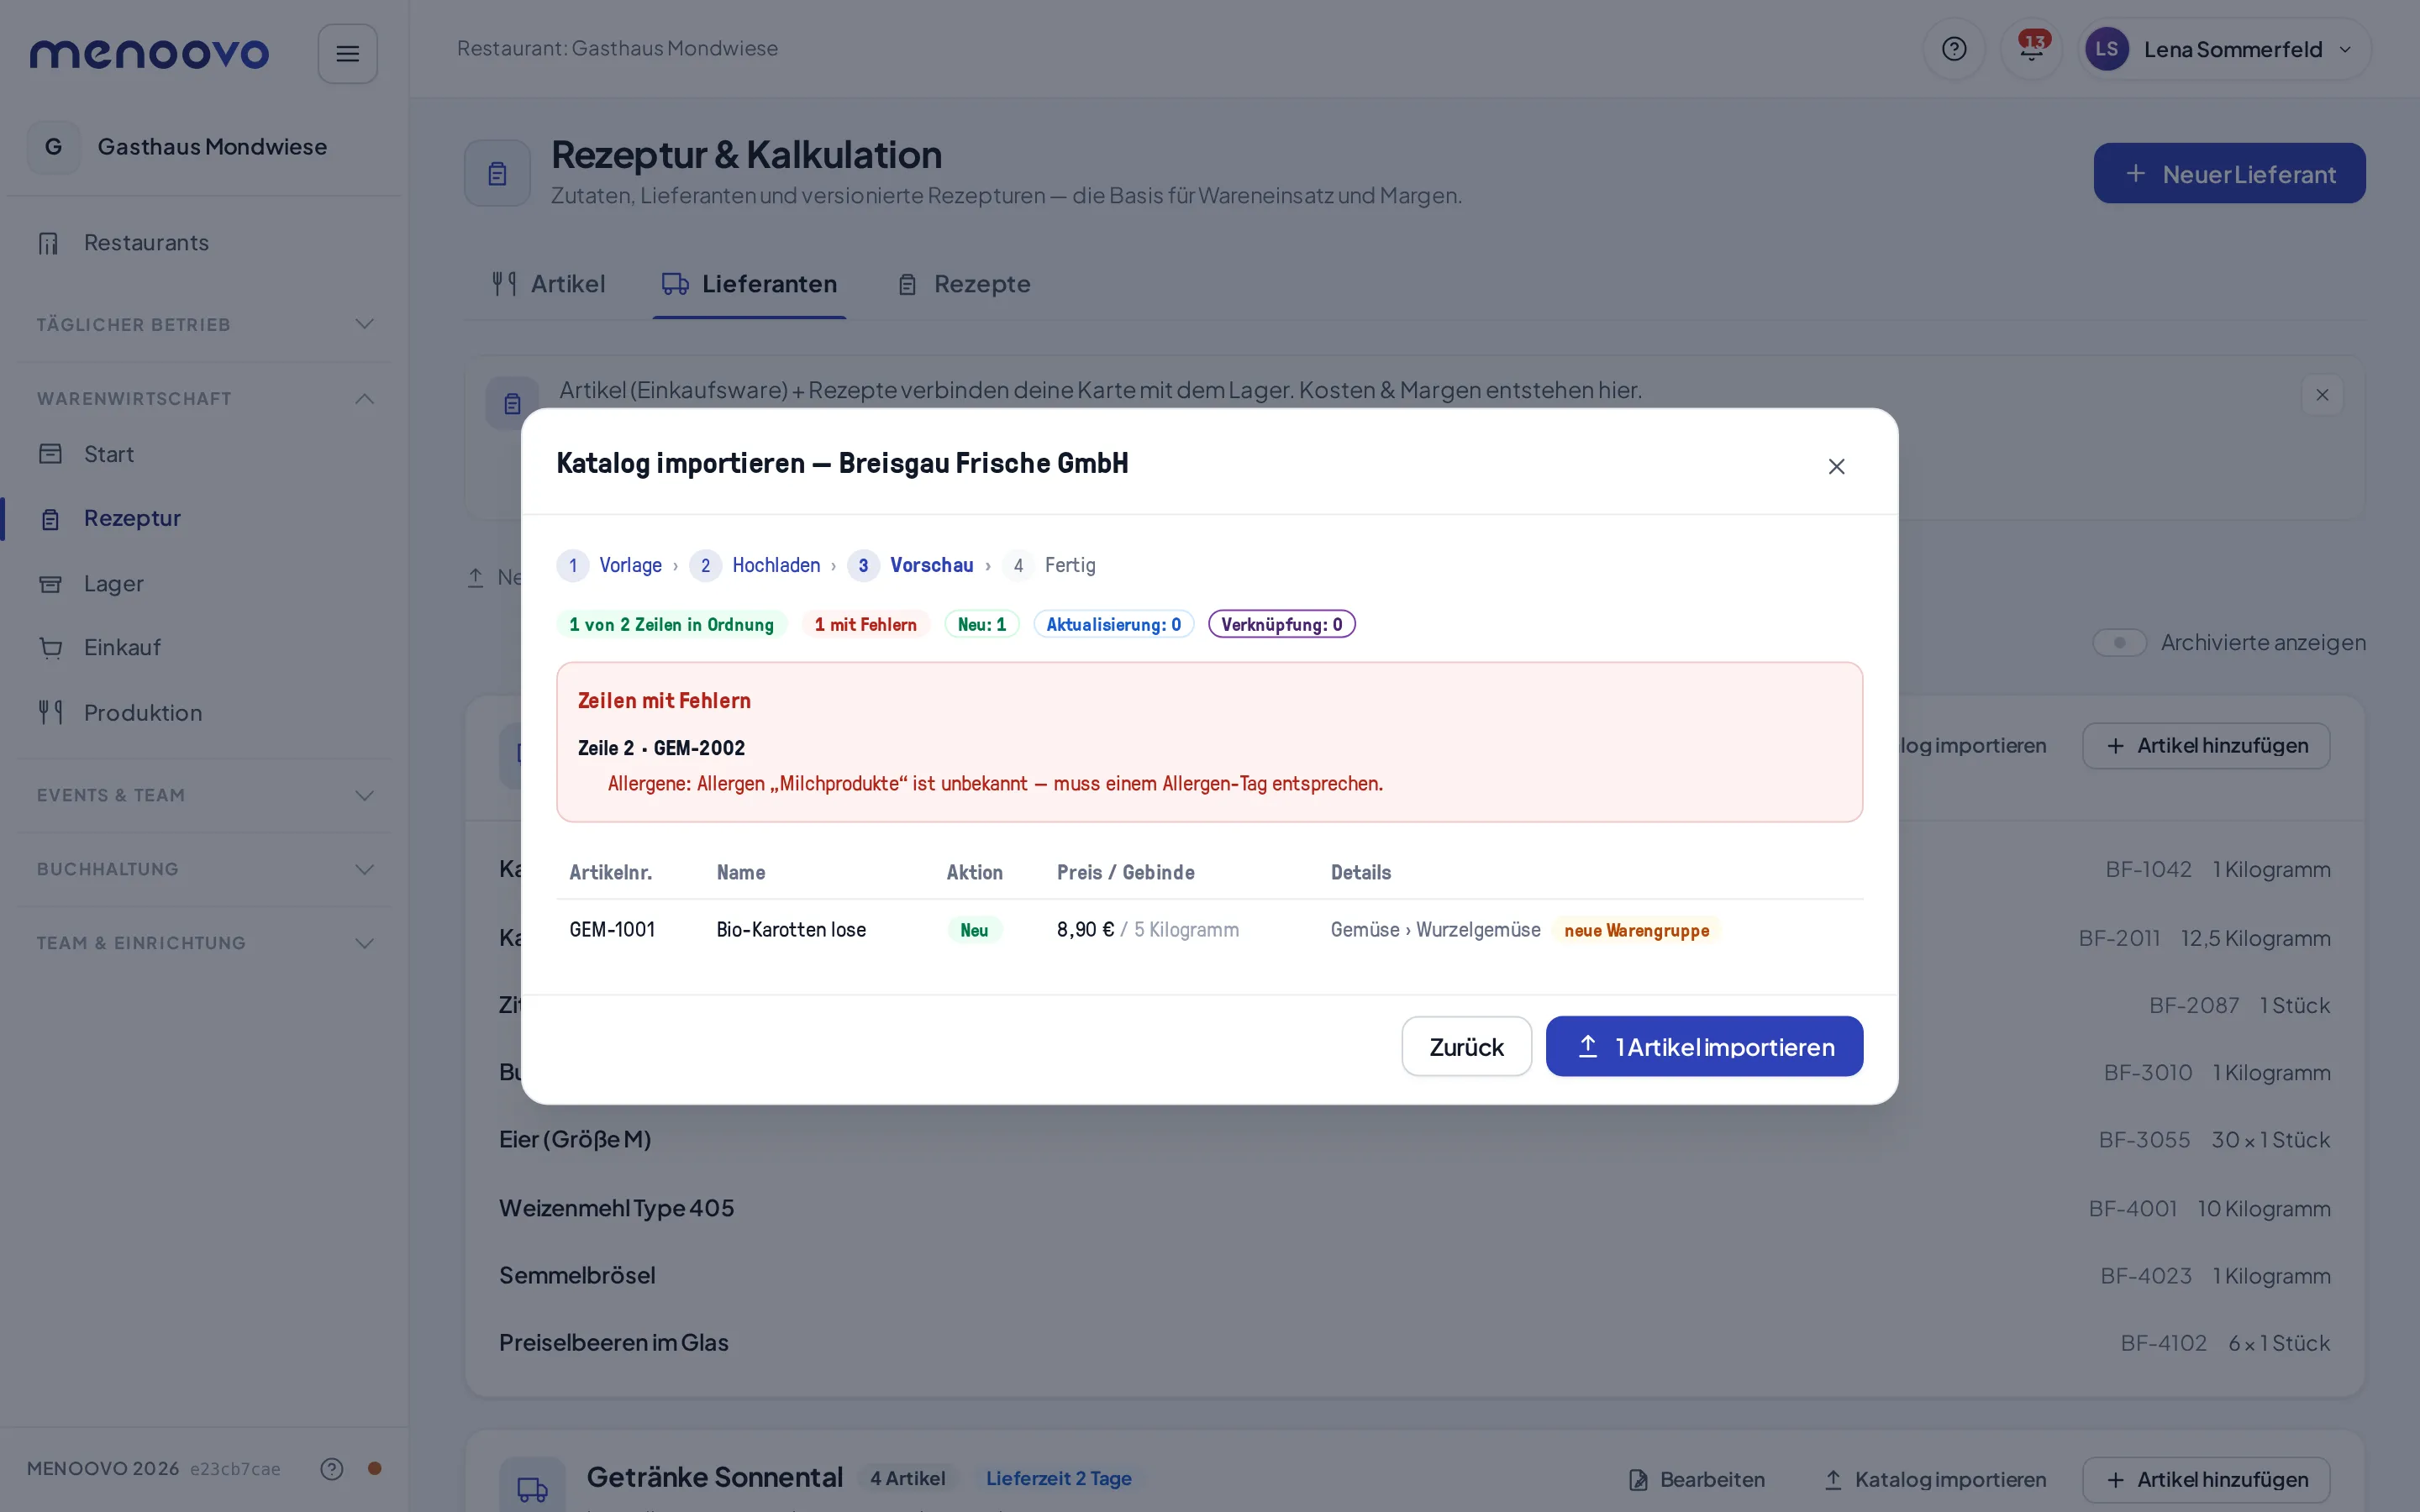The width and height of the screenshot is (2420, 1512).
Task: Click Bearbeiten for Getränke Sonnental
Action: coord(1697,1479)
